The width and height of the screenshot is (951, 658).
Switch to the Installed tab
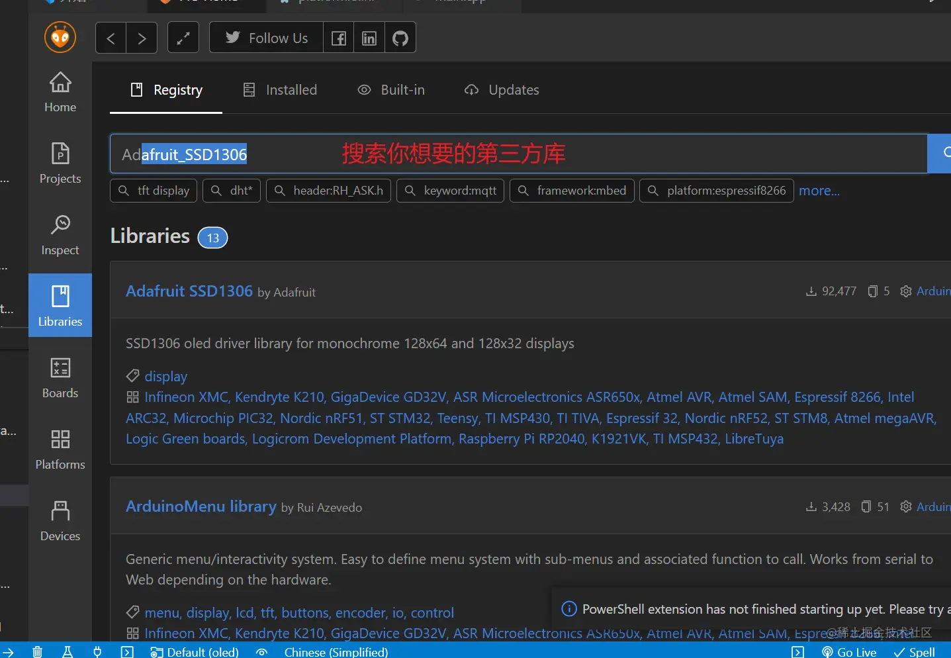pyautogui.click(x=280, y=90)
